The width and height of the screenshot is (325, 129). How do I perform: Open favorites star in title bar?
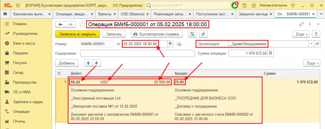coord(254,5)
